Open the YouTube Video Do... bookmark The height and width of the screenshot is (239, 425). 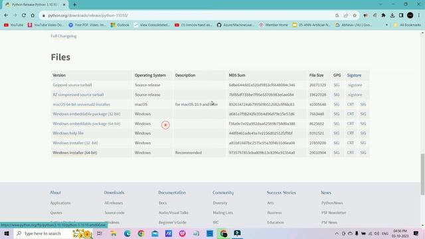pyautogui.click(x=46, y=25)
